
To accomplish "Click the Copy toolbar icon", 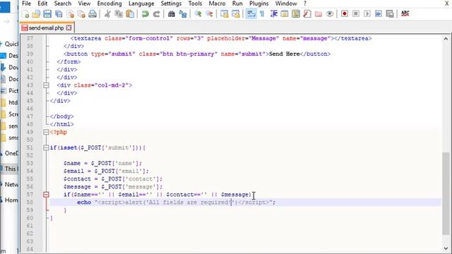I will (x=119, y=14).
